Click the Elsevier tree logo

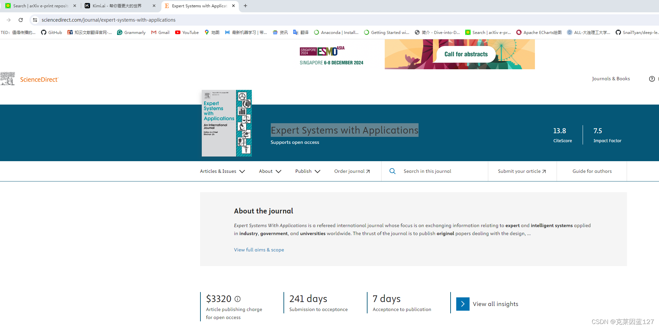8,79
